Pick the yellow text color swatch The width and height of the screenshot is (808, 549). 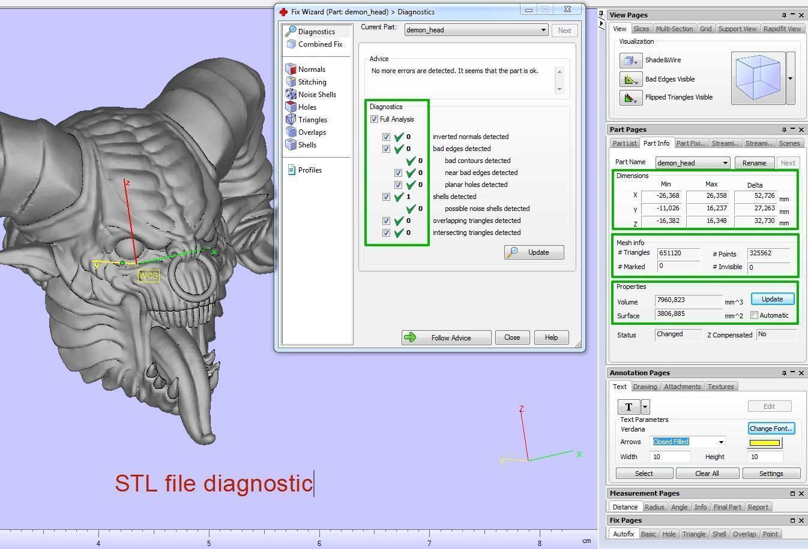click(765, 443)
